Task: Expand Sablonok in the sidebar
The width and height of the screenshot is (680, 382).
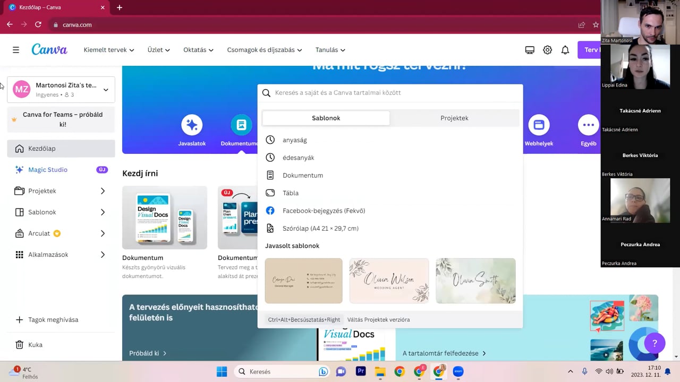Action: 103,212
